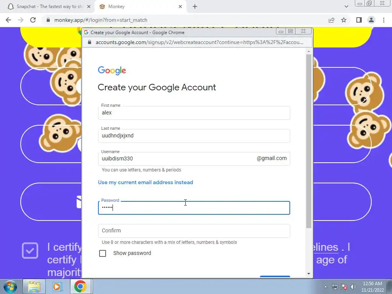Click the popup vertical scrollbar thumb
This screenshot has height=294, width=392.
click(309, 141)
